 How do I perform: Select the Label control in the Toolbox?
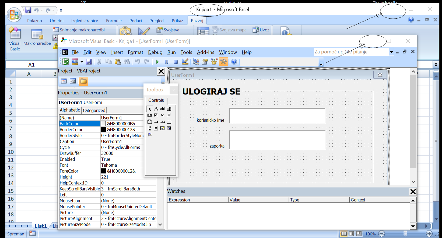point(156,109)
